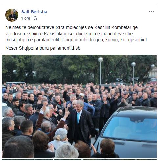Click the globe public-audience icon

click(x=35, y=18)
